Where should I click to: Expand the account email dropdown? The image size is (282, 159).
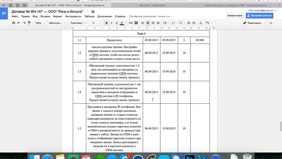pyautogui.click(x=262, y=11)
